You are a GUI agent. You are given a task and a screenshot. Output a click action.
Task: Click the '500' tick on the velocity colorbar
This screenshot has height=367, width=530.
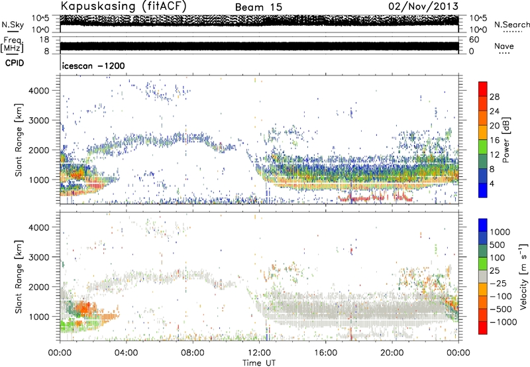pos(498,245)
